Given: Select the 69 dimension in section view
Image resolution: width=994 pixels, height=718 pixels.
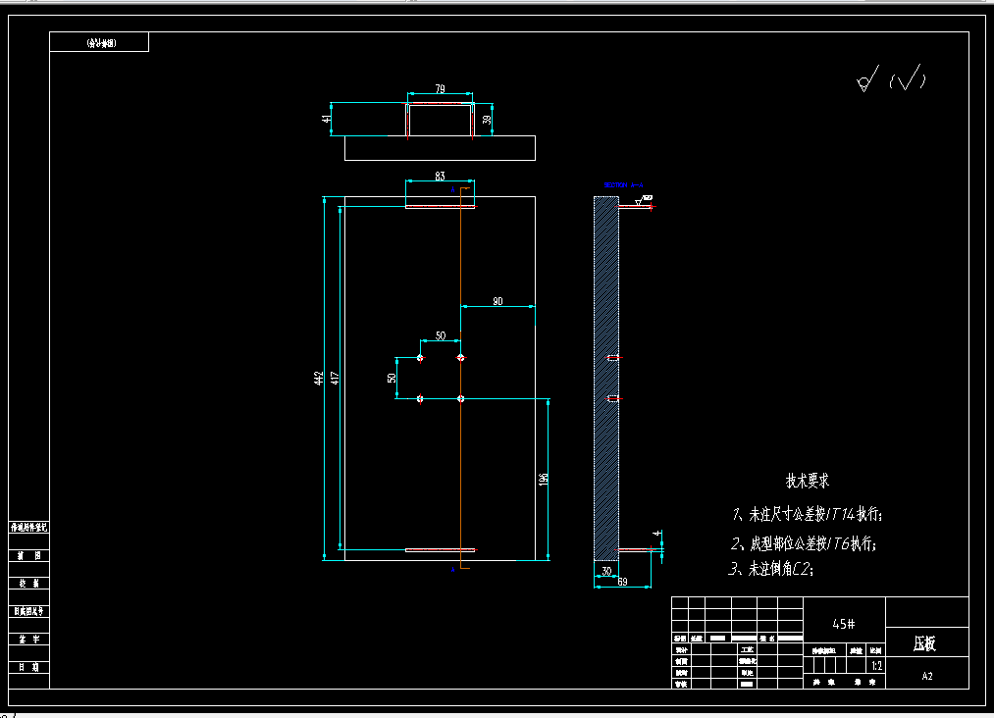Looking at the screenshot, I should click(622, 582).
